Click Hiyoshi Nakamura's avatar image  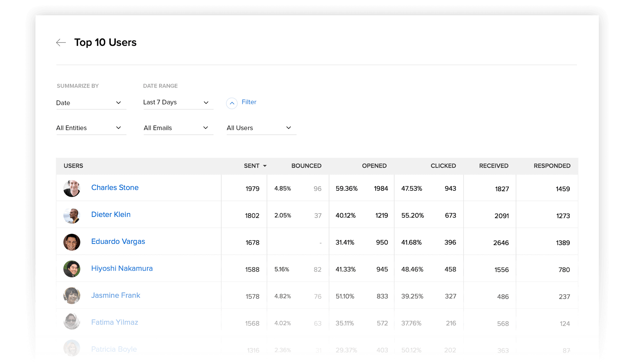click(x=72, y=269)
